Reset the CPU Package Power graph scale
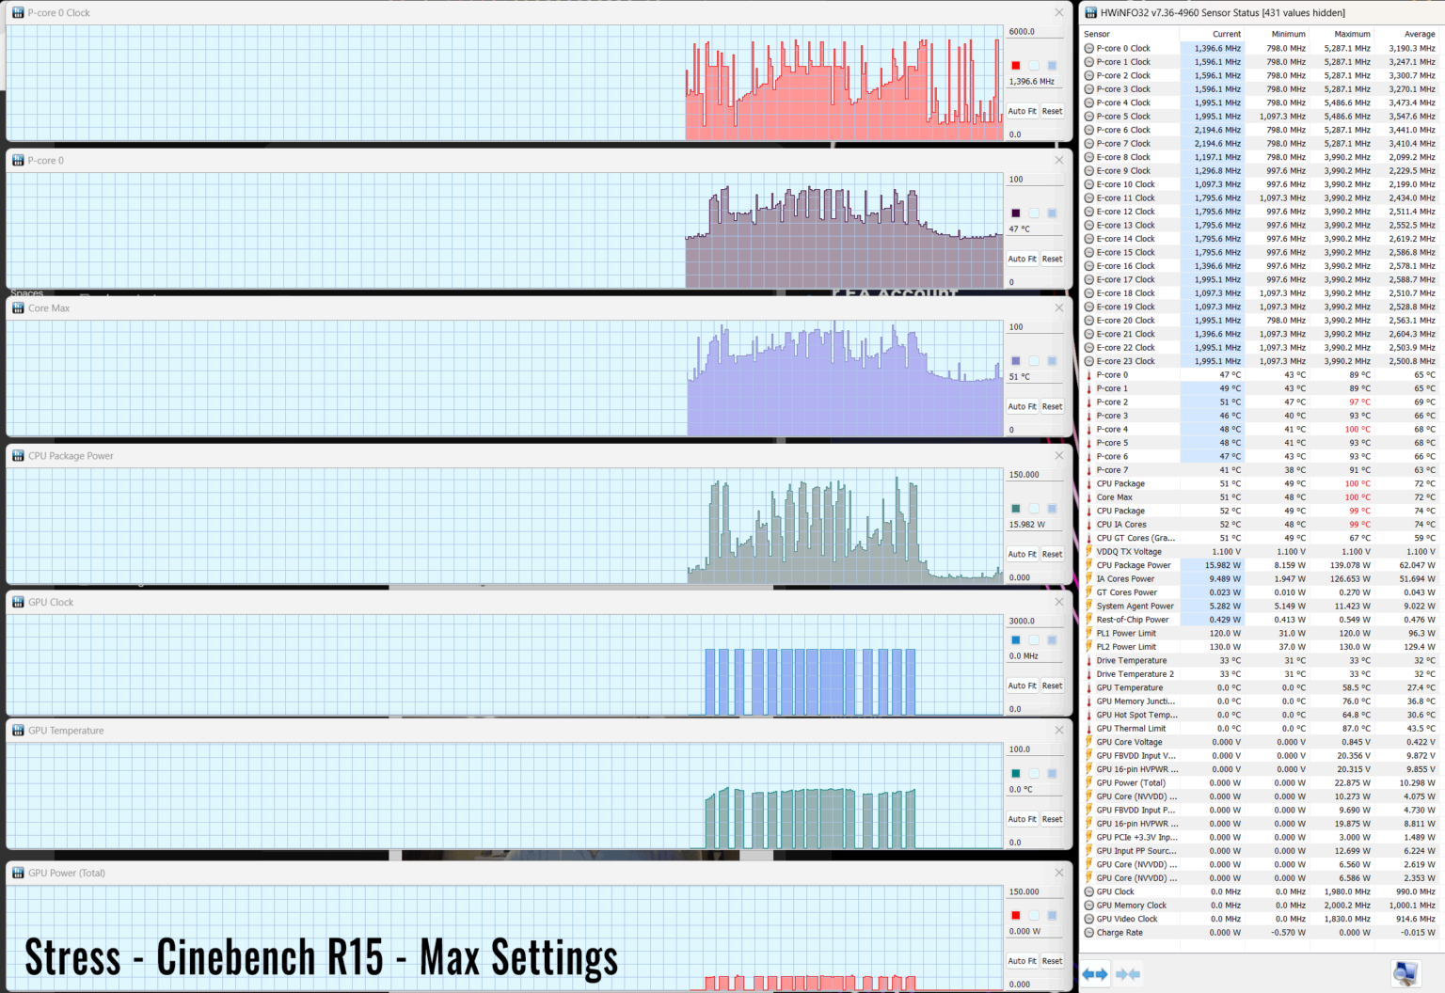The width and height of the screenshot is (1445, 993). 1052,555
